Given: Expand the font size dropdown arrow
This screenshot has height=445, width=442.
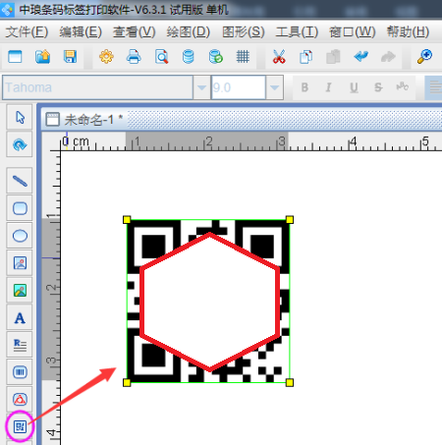Looking at the screenshot, I should (x=275, y=87).
